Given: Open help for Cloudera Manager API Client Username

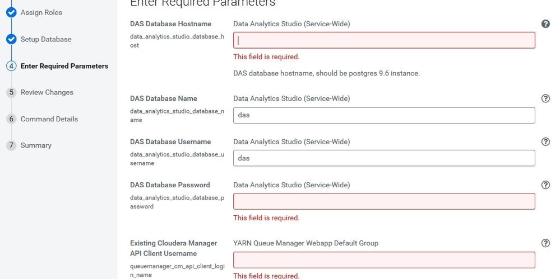Looking at the screenshot, I should 545,243.
